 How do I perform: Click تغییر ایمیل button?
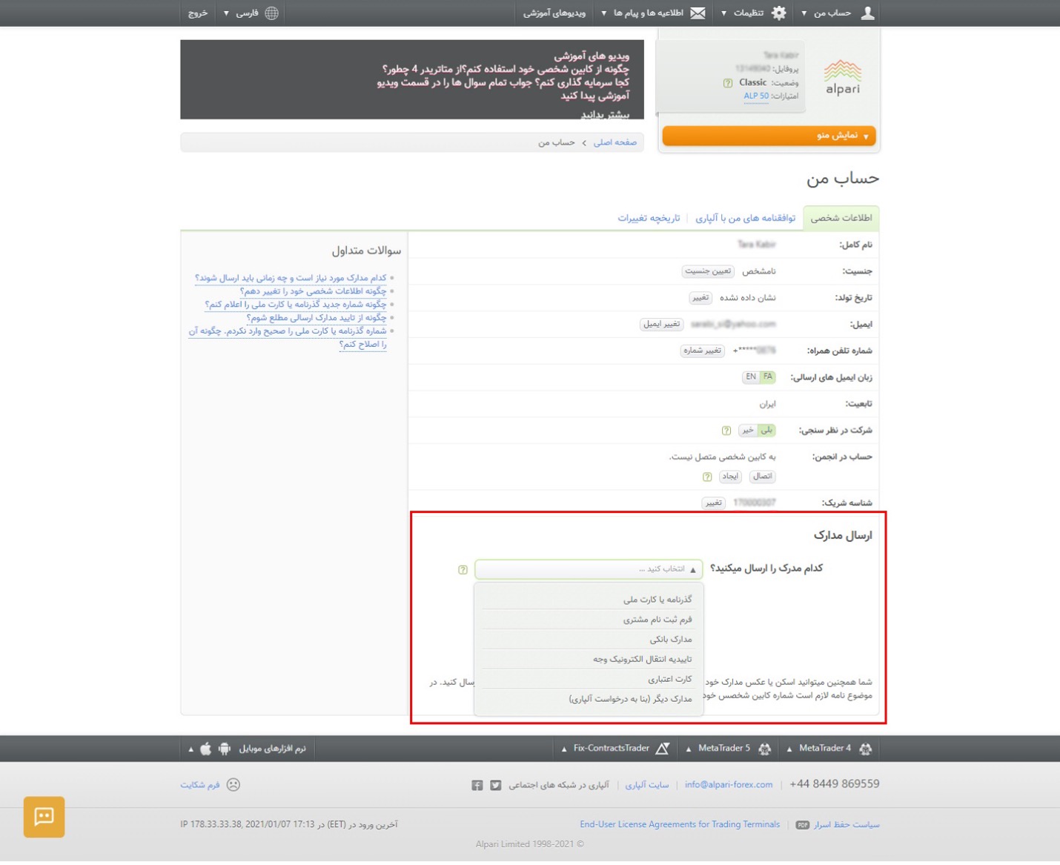click(x=661, y=325)
